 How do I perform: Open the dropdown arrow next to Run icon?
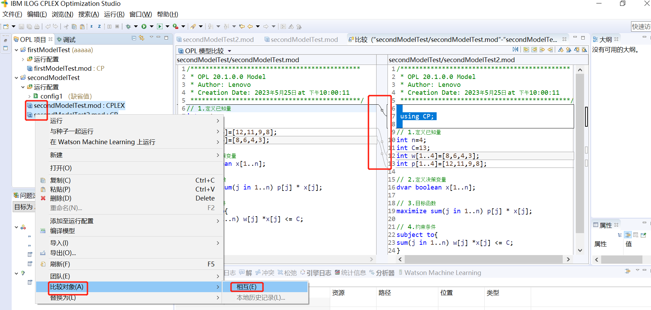pos(151,26)
